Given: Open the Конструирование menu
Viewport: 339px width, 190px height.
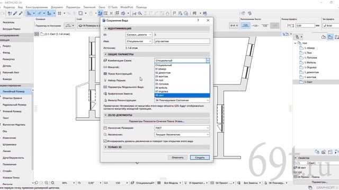Looking at the screenshot, I should click(37, 7).
